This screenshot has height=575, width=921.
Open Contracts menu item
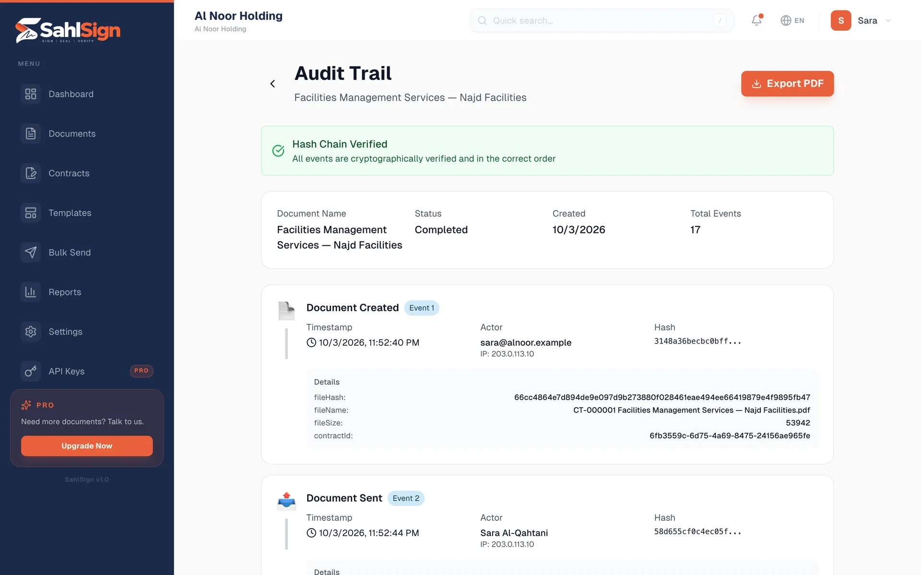coord(87,173)
